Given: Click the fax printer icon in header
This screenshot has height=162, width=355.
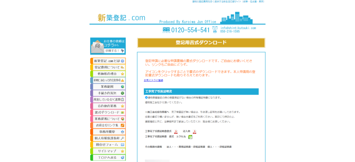Looking at the screenshot, I should coord(215,31).
